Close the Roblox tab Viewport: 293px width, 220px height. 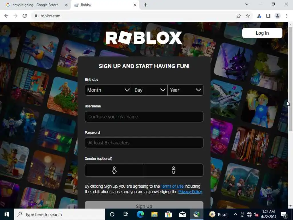(135, 5)
